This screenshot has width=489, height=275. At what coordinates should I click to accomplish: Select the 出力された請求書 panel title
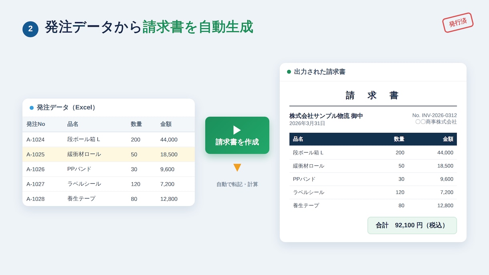[320, 72]
